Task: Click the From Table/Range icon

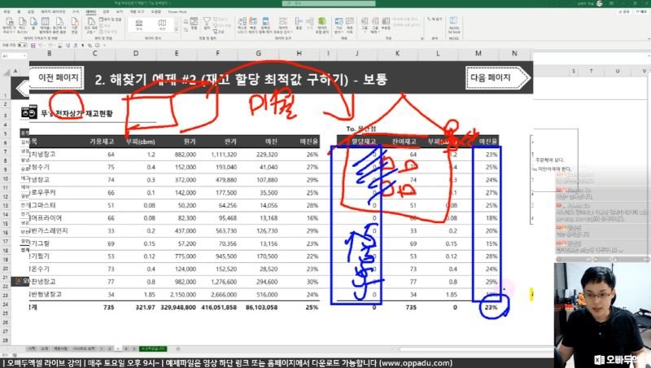Action: click(x=46, y=24)
